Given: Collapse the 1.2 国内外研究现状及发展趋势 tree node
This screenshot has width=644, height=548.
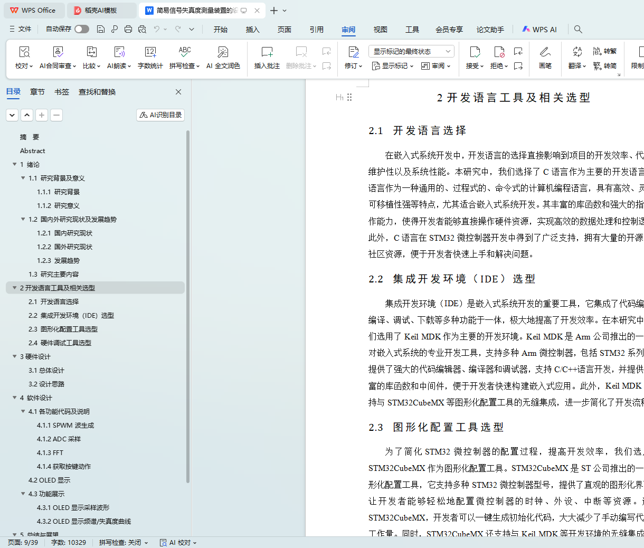Looking at the screenshot, I should 23,219.
